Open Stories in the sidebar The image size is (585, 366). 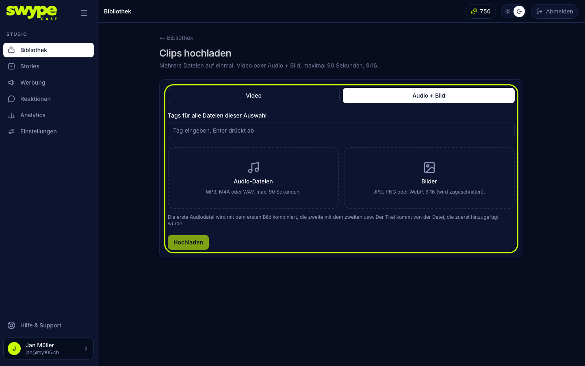click(48, 66)
